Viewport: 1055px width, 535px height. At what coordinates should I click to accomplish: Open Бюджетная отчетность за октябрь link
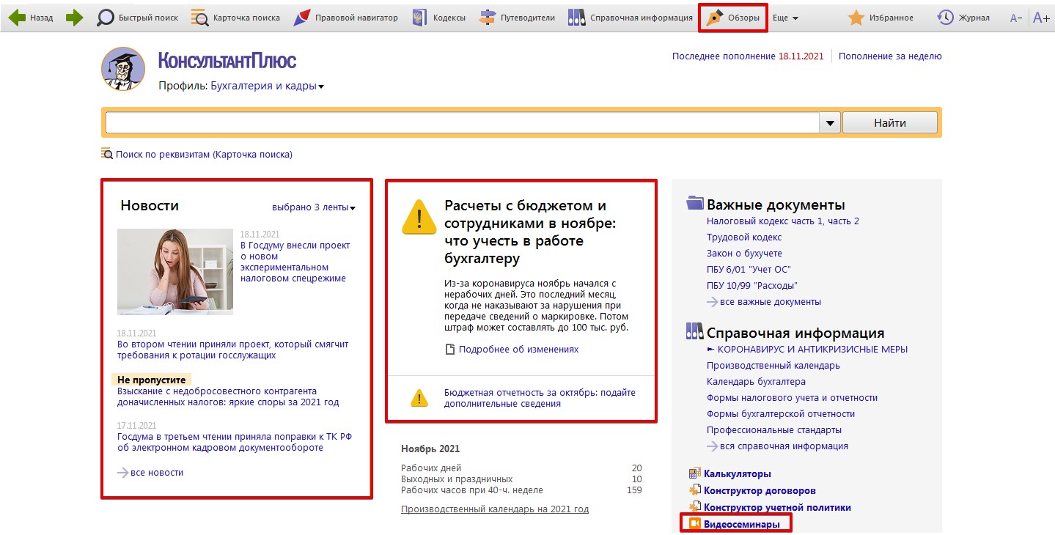(x=540, y=398)
